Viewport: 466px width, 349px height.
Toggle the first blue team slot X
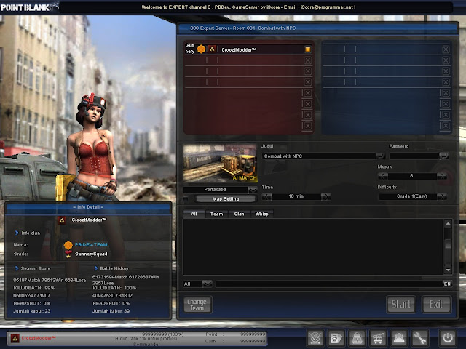click(x=446, y=49)
